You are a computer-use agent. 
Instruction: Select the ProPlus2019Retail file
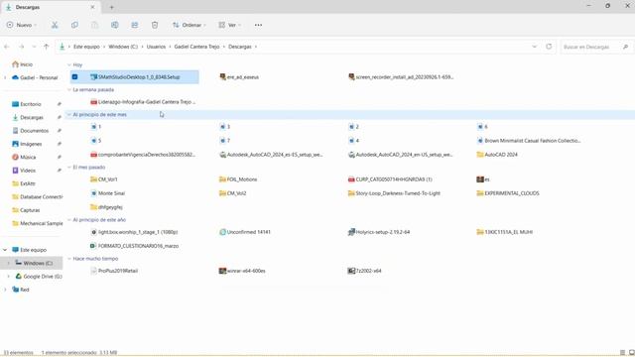114,271
